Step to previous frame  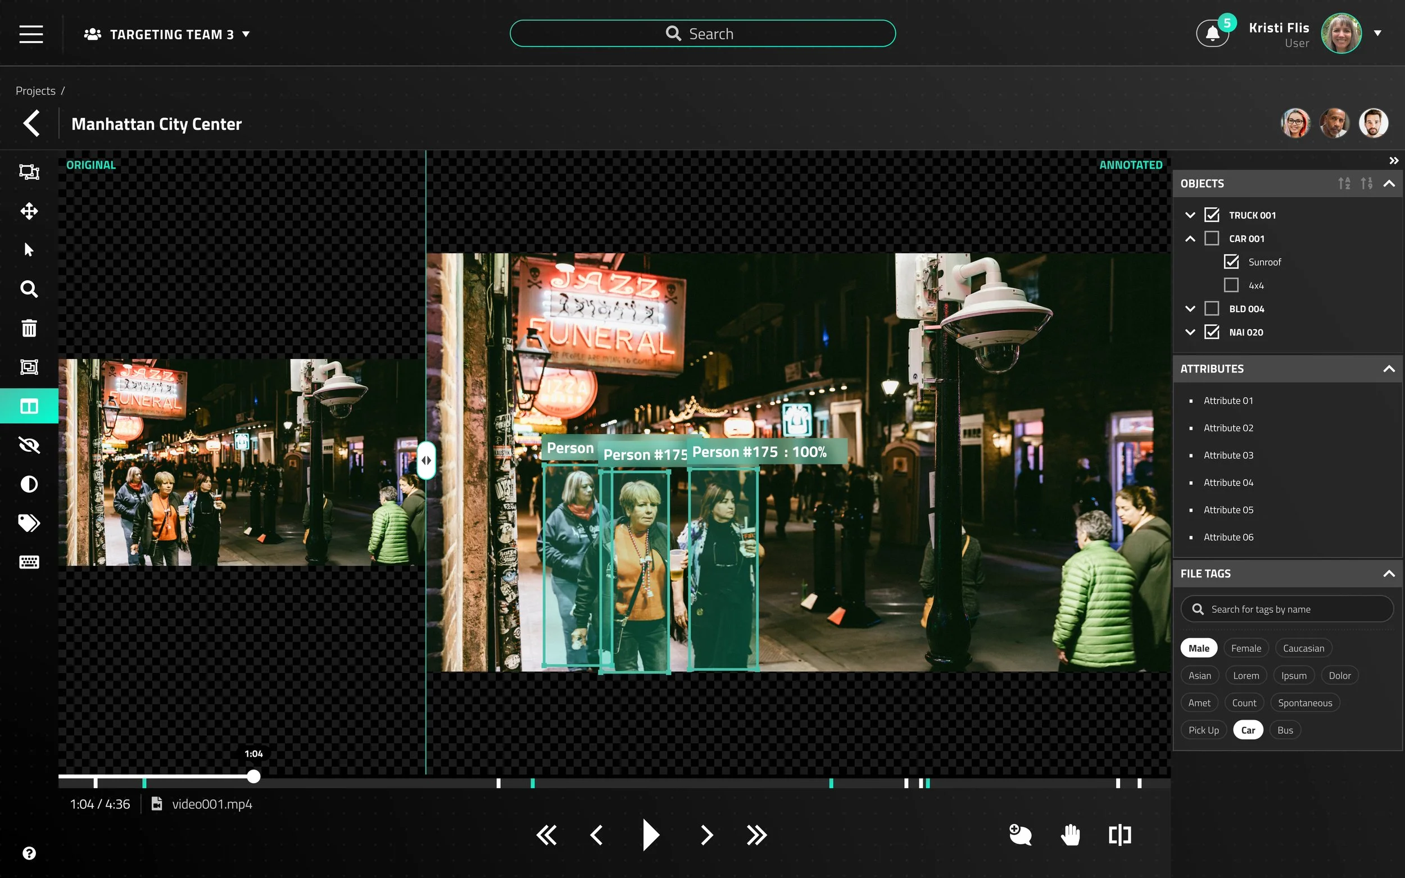596,835
